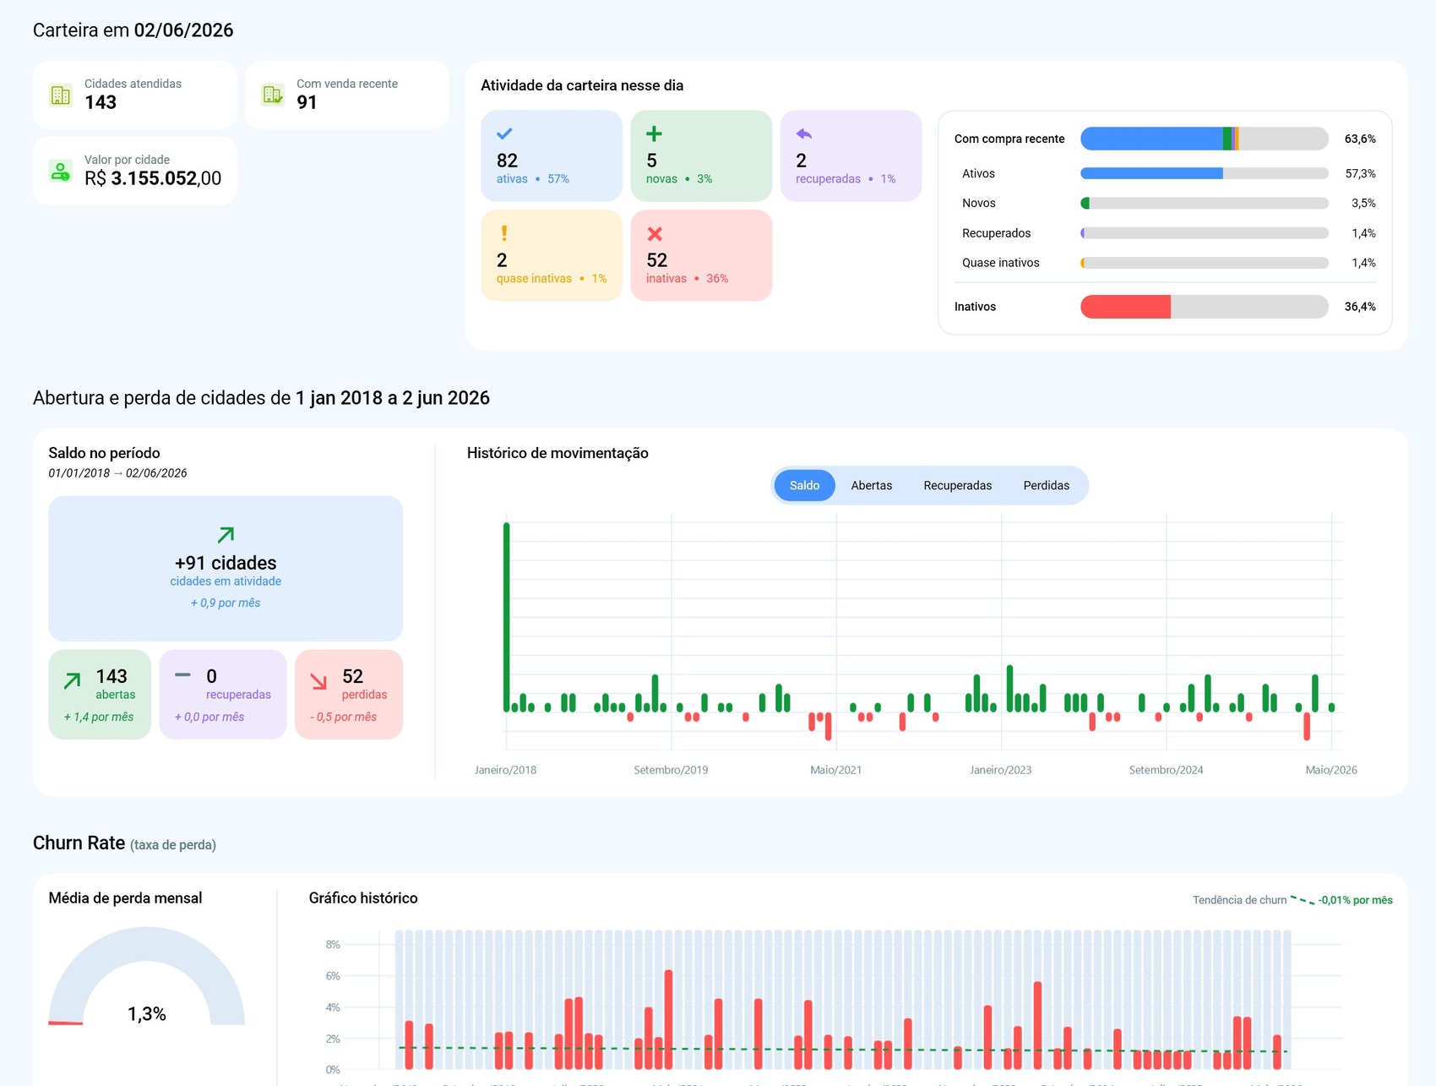1436x1086 pixels.
Task: Click the tall green Janeiro/2018 bar
Action: coord(507,618)
